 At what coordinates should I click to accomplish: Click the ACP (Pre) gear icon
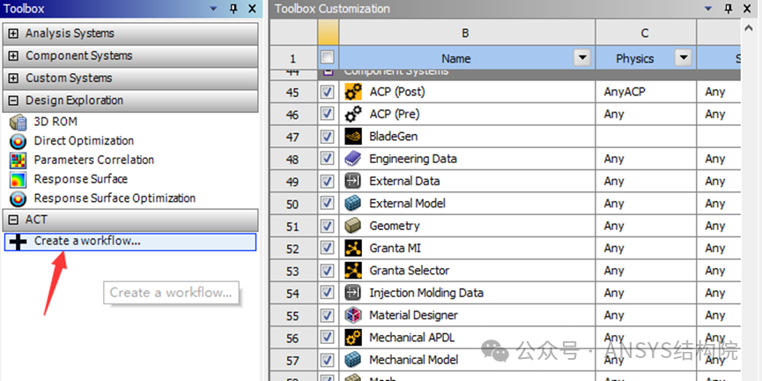tap(353, 115)
